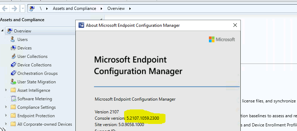
Task: Click the Software Metering icon
Action: pos(13,99)
